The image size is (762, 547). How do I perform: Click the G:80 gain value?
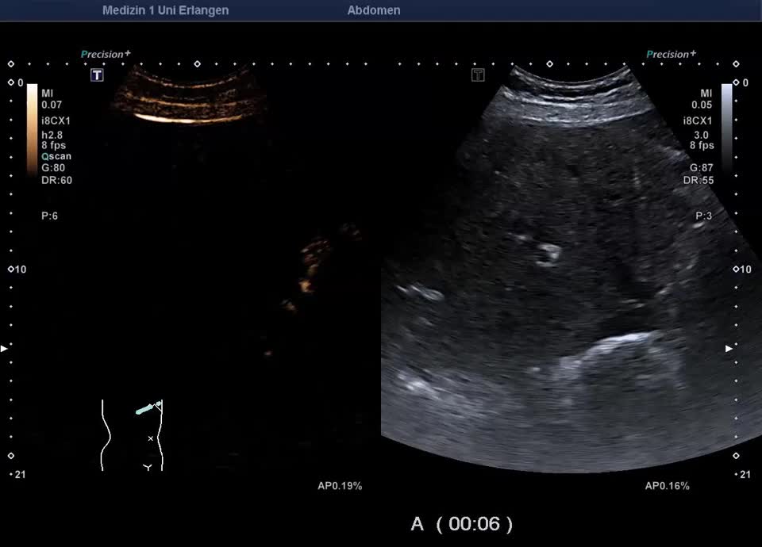tap(53, 167)
